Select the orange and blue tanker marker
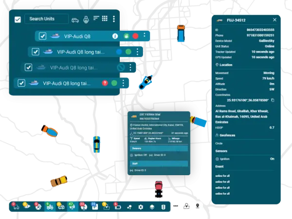The width and height of the screenshot is (292, 219). [x=50, y=131]
